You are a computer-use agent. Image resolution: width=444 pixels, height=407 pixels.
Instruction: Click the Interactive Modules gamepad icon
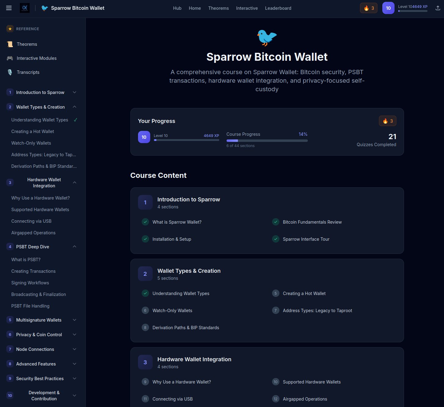click(10, 58)
